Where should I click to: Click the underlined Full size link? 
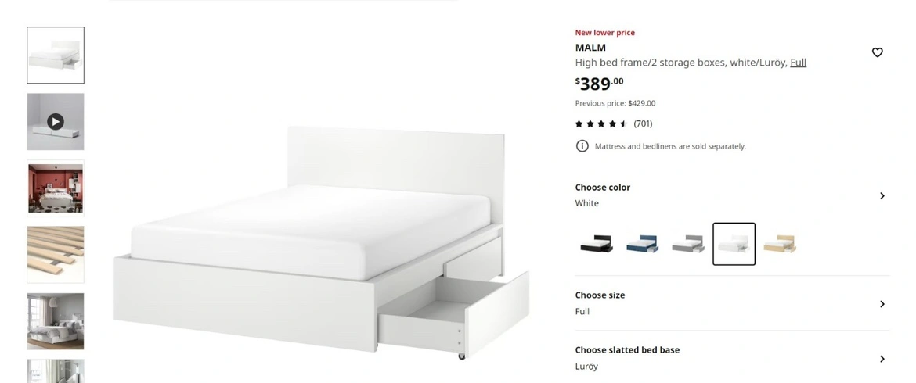click(798, 63)
